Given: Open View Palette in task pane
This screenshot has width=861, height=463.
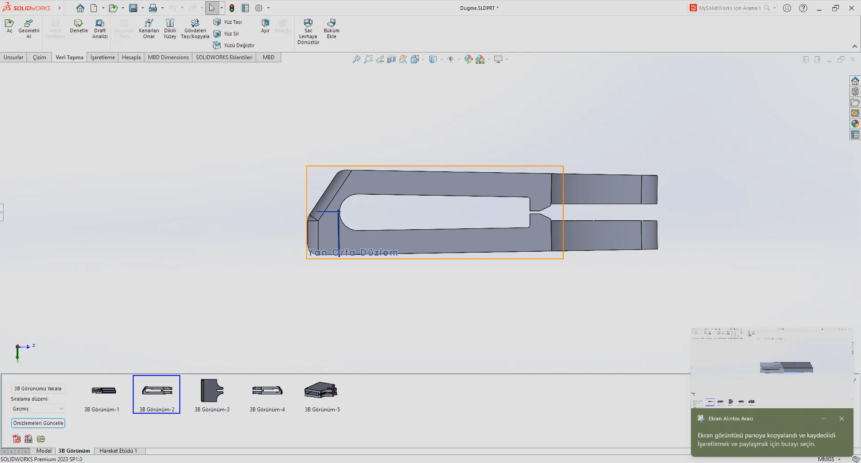Looking at the screenshot, I should coord(855,113).
